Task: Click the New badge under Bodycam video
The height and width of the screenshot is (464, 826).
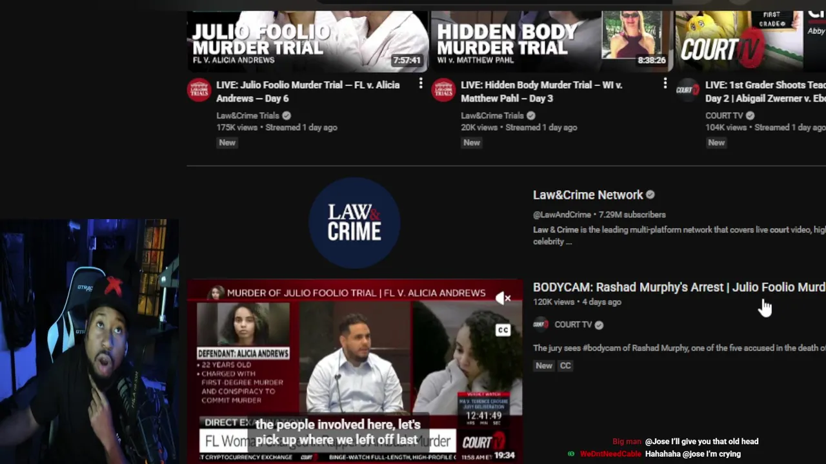Action: pyautogui.click(x=544, y=365)
